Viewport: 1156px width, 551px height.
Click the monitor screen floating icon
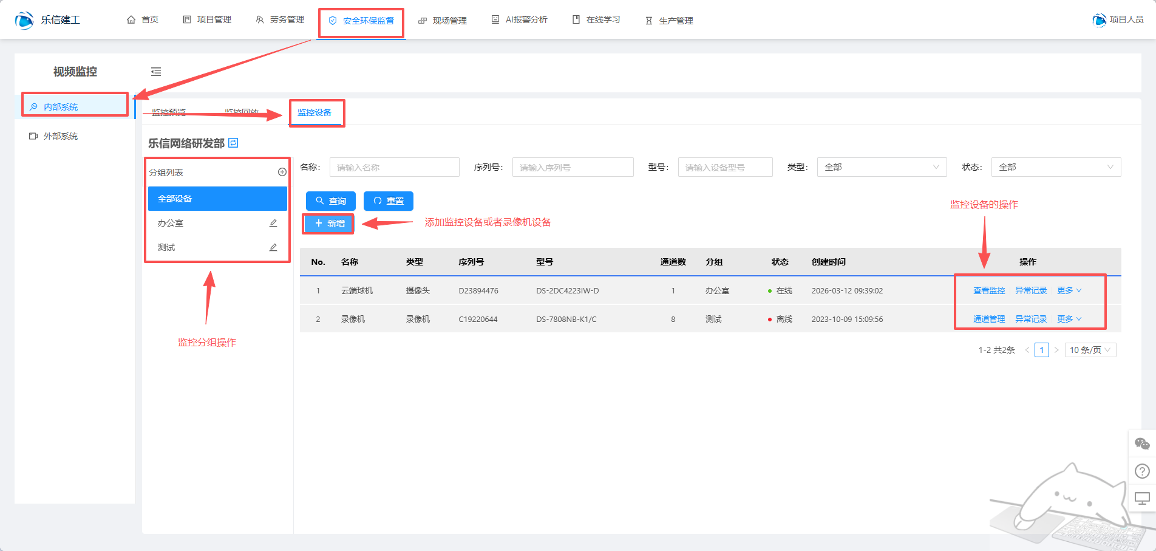coord(1141,498)
